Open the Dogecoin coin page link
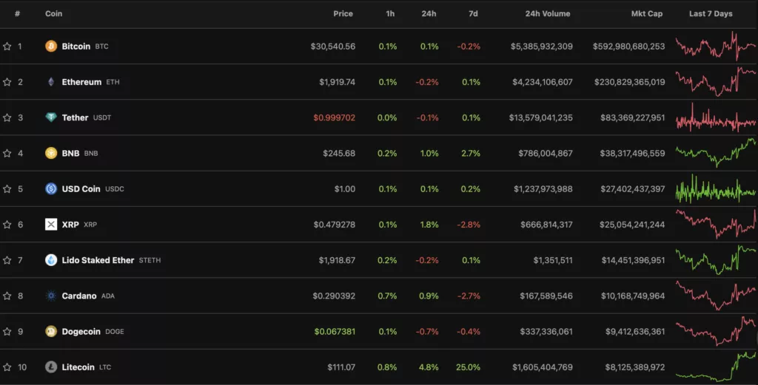758x385 pixels. point(81,332)
